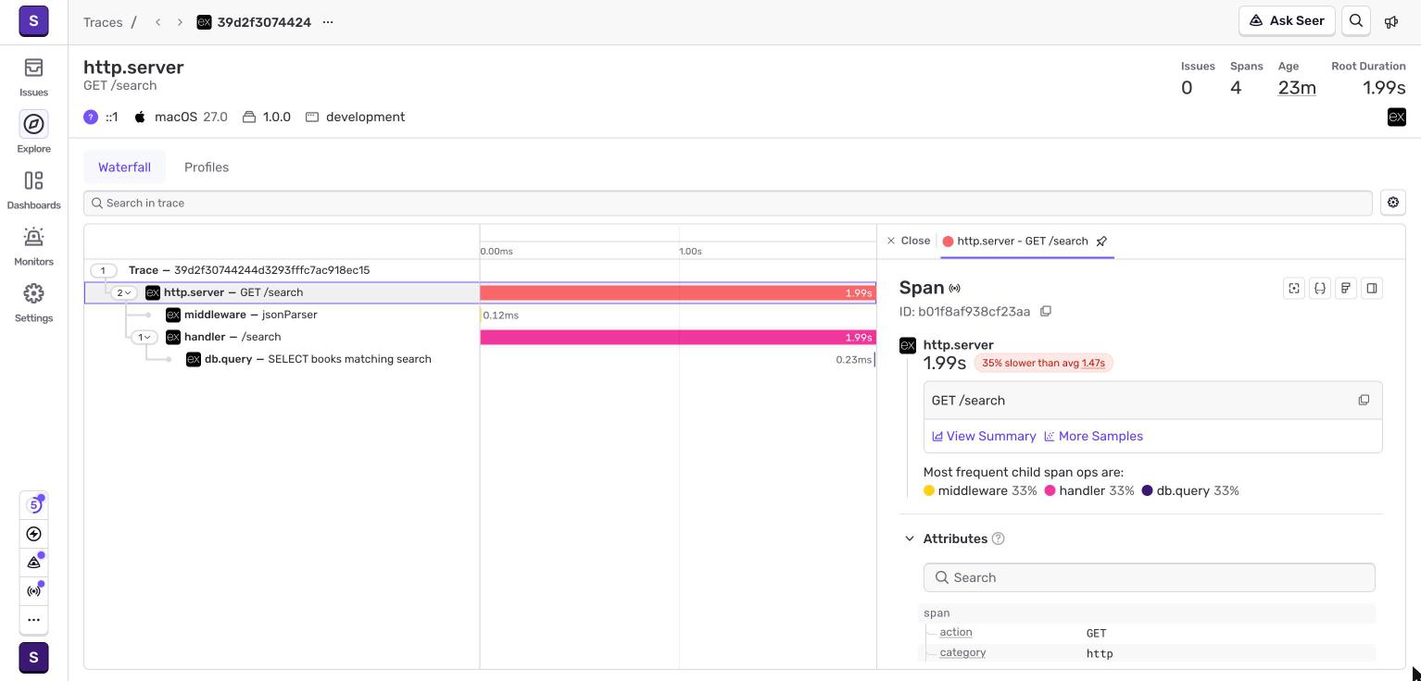The height and width of the screenshot is (681, 1421).
Task: Go to Dashboards in the sidebar
Action: 33,190
